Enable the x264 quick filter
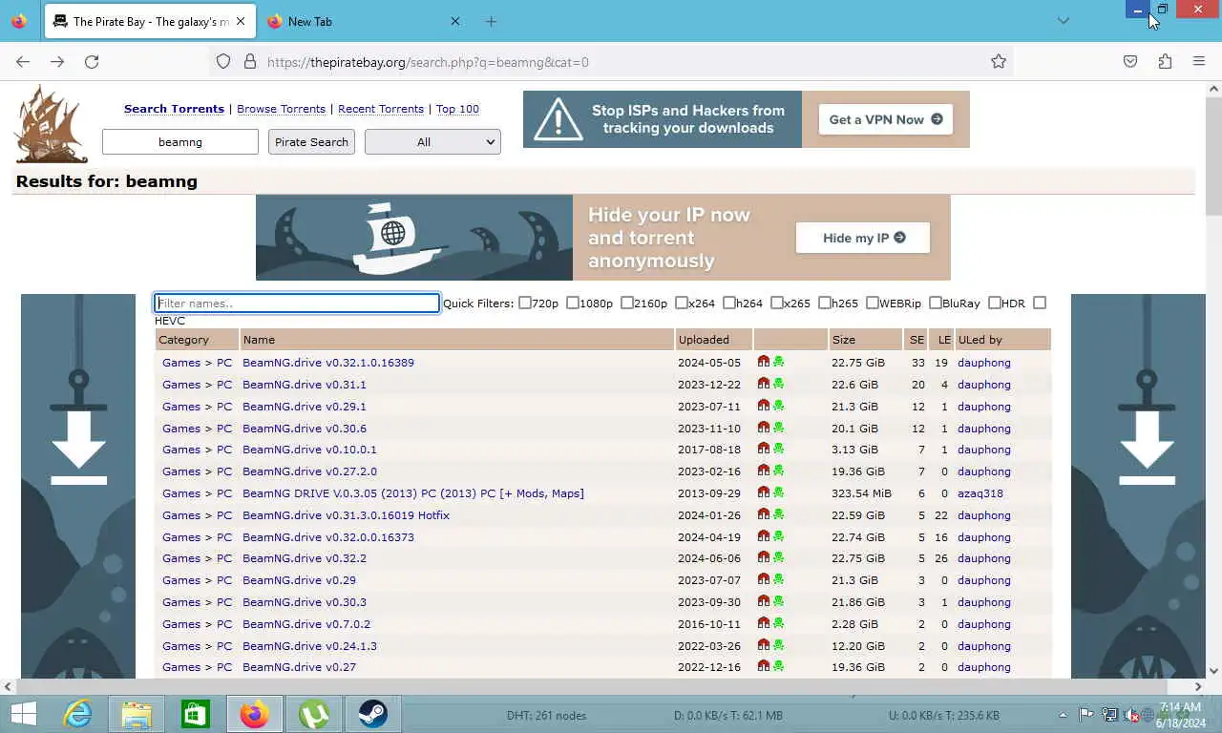Viewport: 1222px width, 733px height. point(682,303)
